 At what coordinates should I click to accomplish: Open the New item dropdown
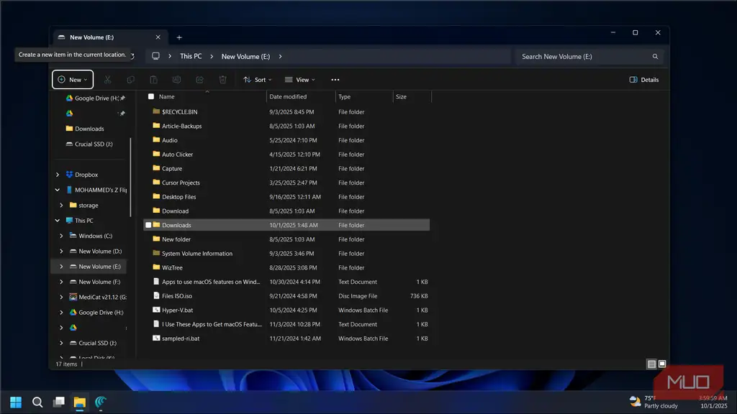pyautogui.click(x=73, y=80)
